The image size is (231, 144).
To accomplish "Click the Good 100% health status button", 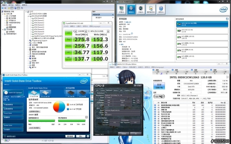I will [159, 86].
